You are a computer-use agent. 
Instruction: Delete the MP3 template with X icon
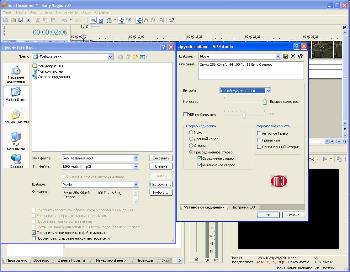[293, 56]
